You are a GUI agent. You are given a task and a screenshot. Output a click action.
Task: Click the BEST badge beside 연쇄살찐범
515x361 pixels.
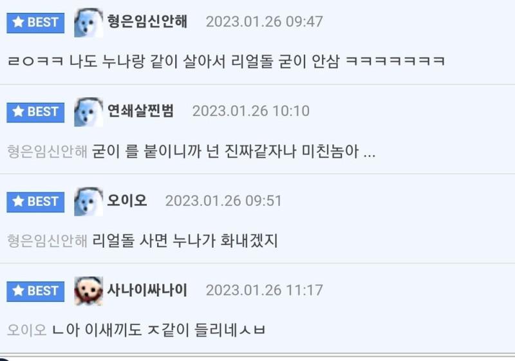coord(35,112)
